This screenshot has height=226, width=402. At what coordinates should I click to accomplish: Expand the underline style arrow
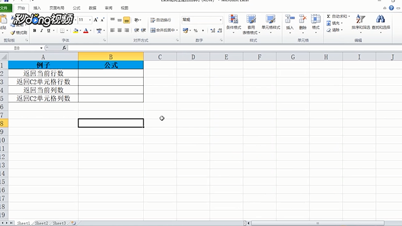54,31
